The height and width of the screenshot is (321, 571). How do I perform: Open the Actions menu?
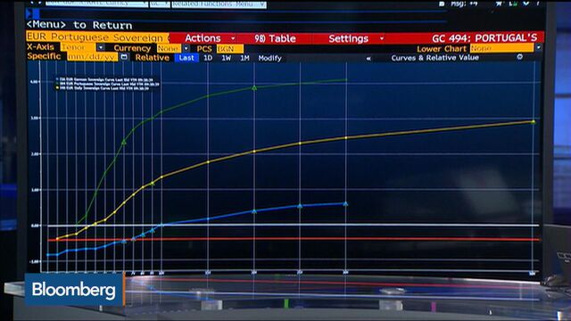tap(209, 38)
